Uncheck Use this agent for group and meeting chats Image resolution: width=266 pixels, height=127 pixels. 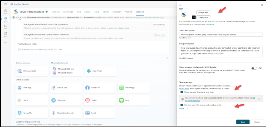pos(182,105)
